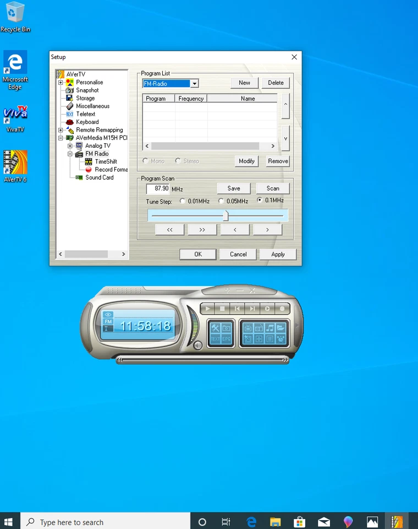Image resolution: width=418 pixels, height=529 pixels.
Task: Collapse the AVerMedia M15H PCI node
Action: coord(61,138)
